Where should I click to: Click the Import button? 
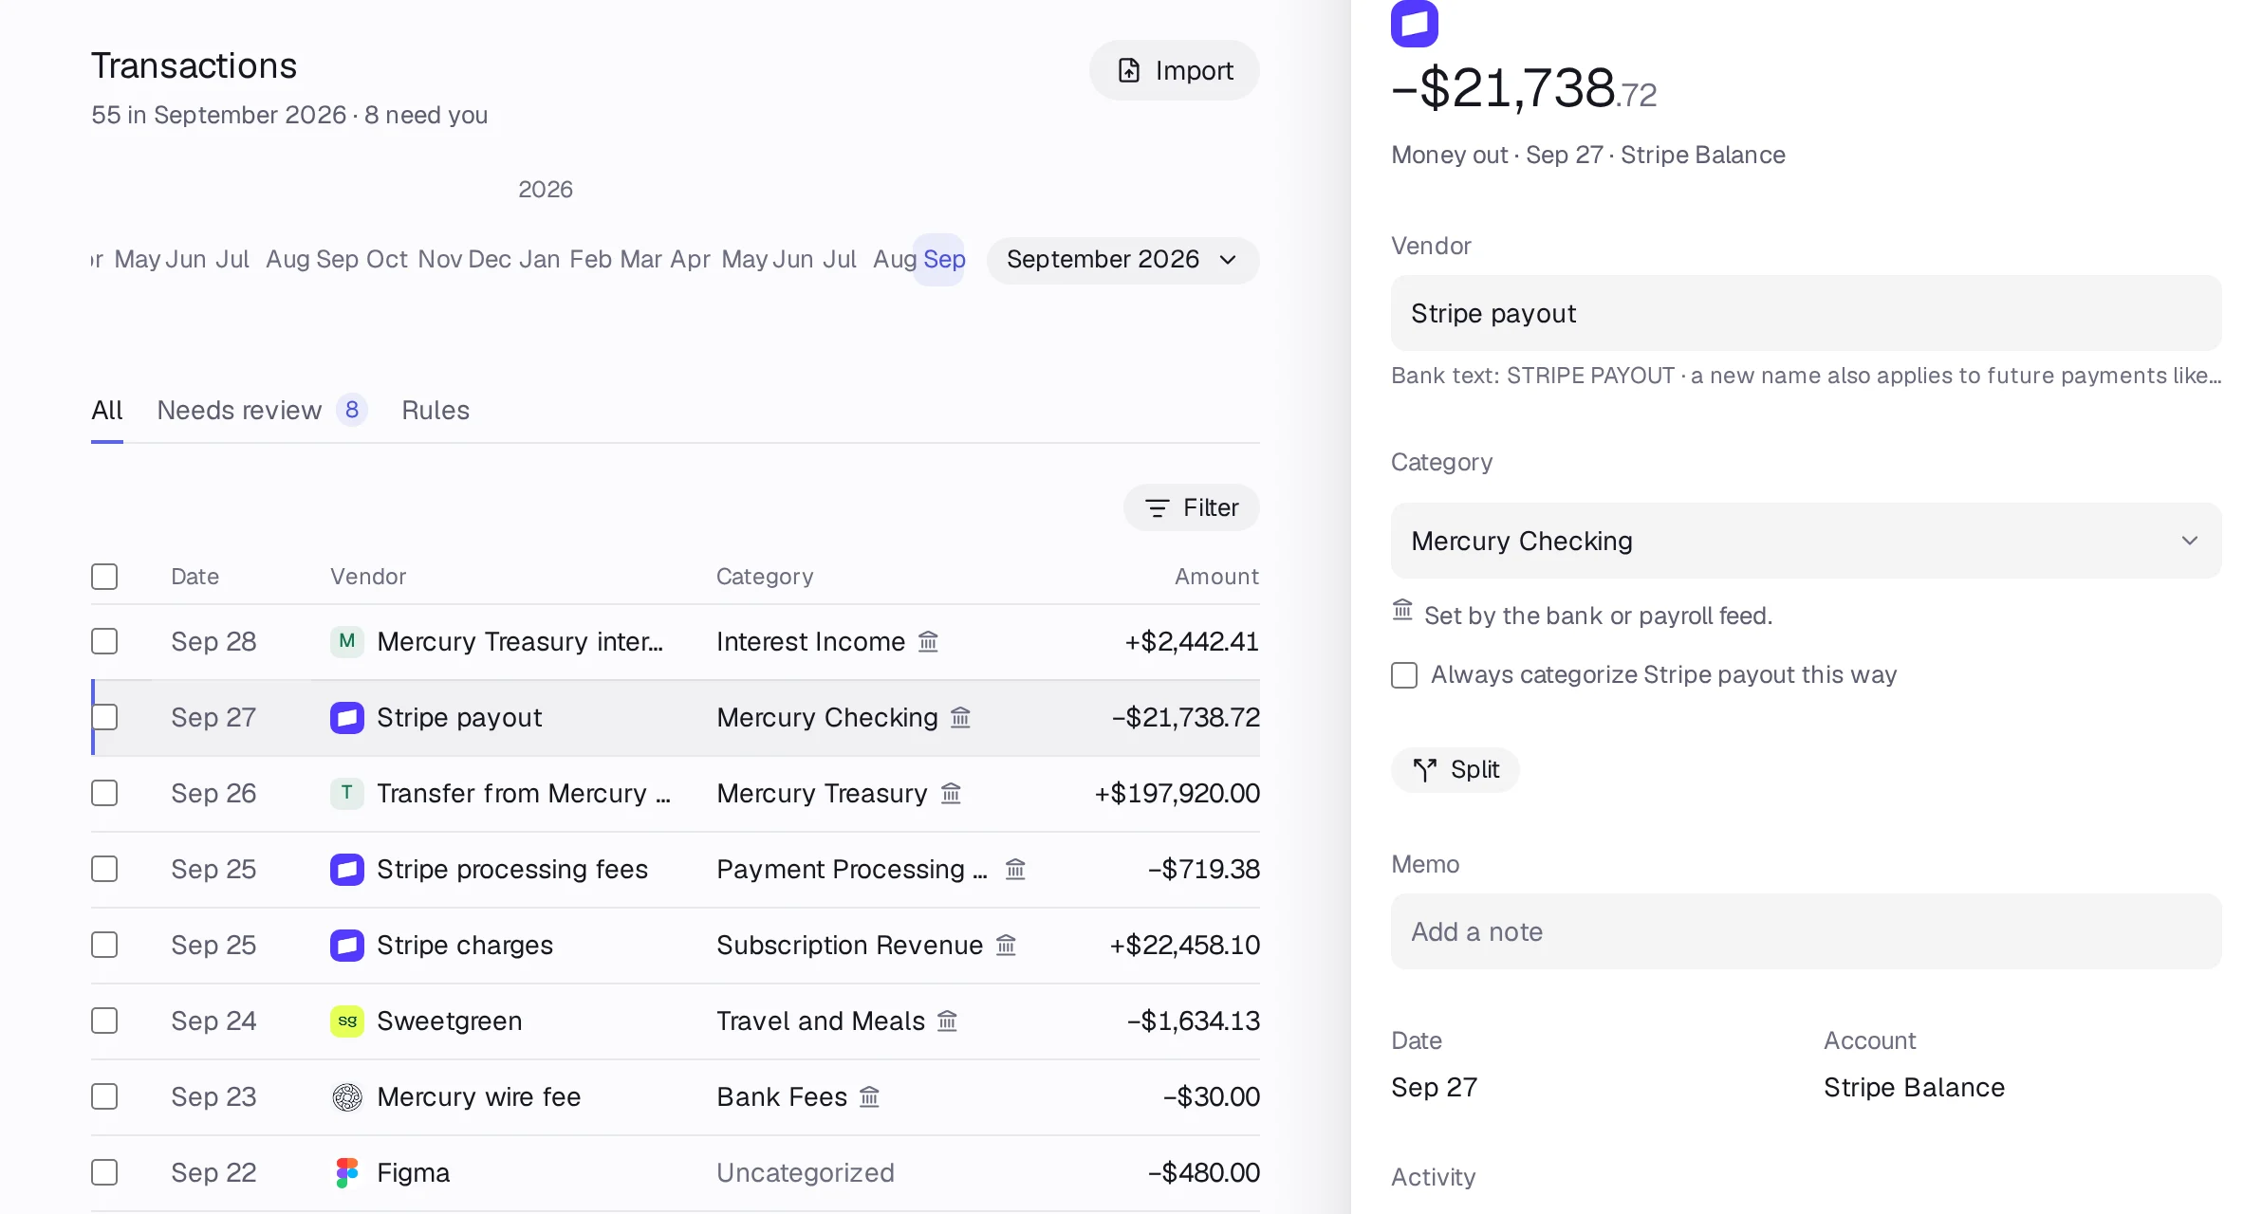coord(1175,70)
